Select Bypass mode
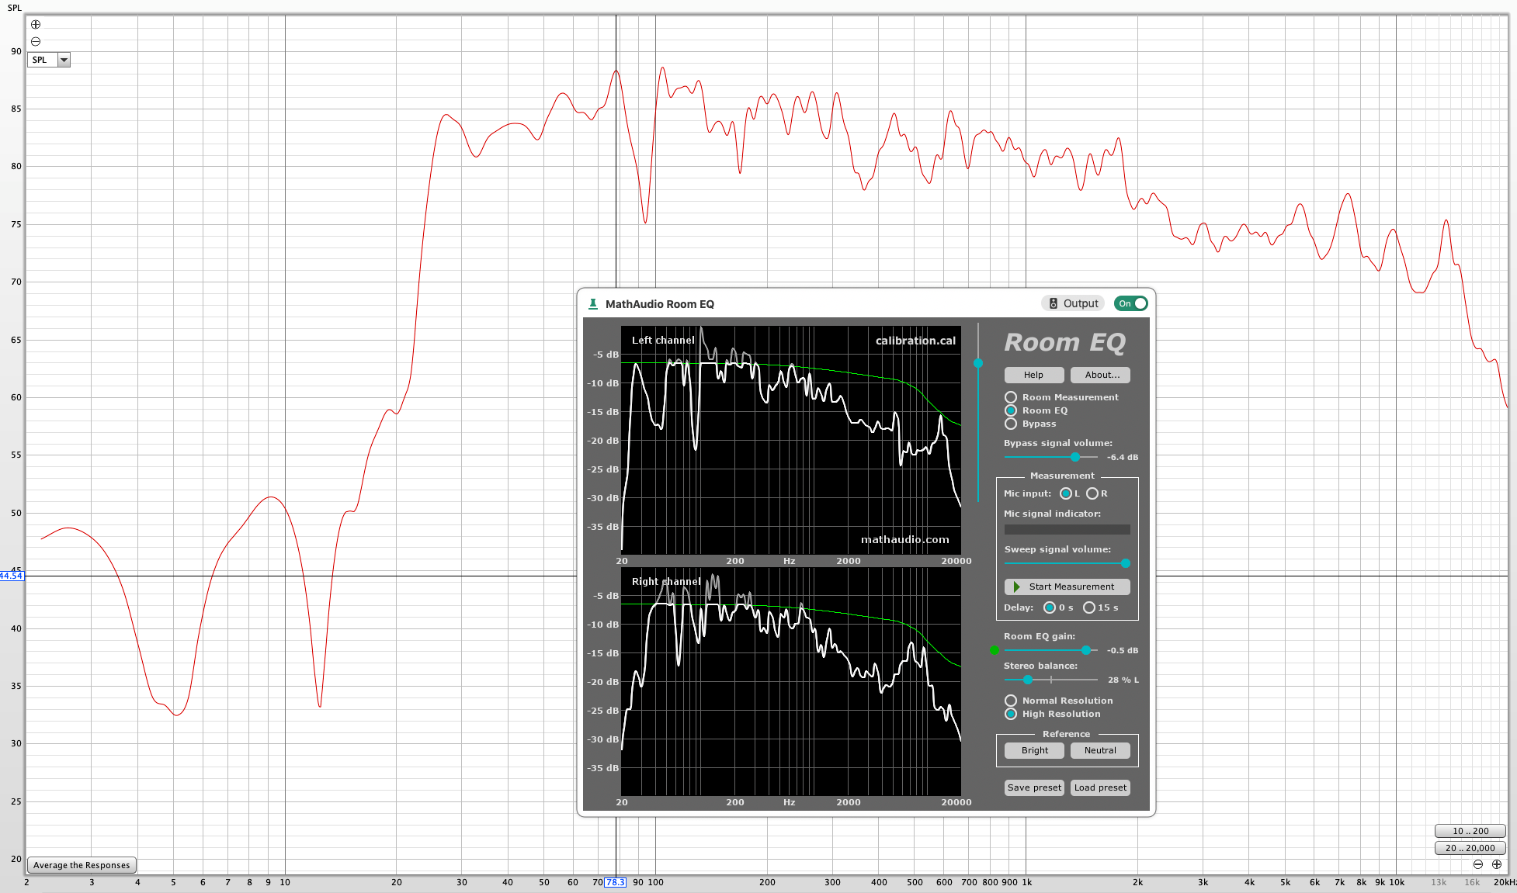The height and width of the screenshot is (893, 1517). [x=1011, y=424]
